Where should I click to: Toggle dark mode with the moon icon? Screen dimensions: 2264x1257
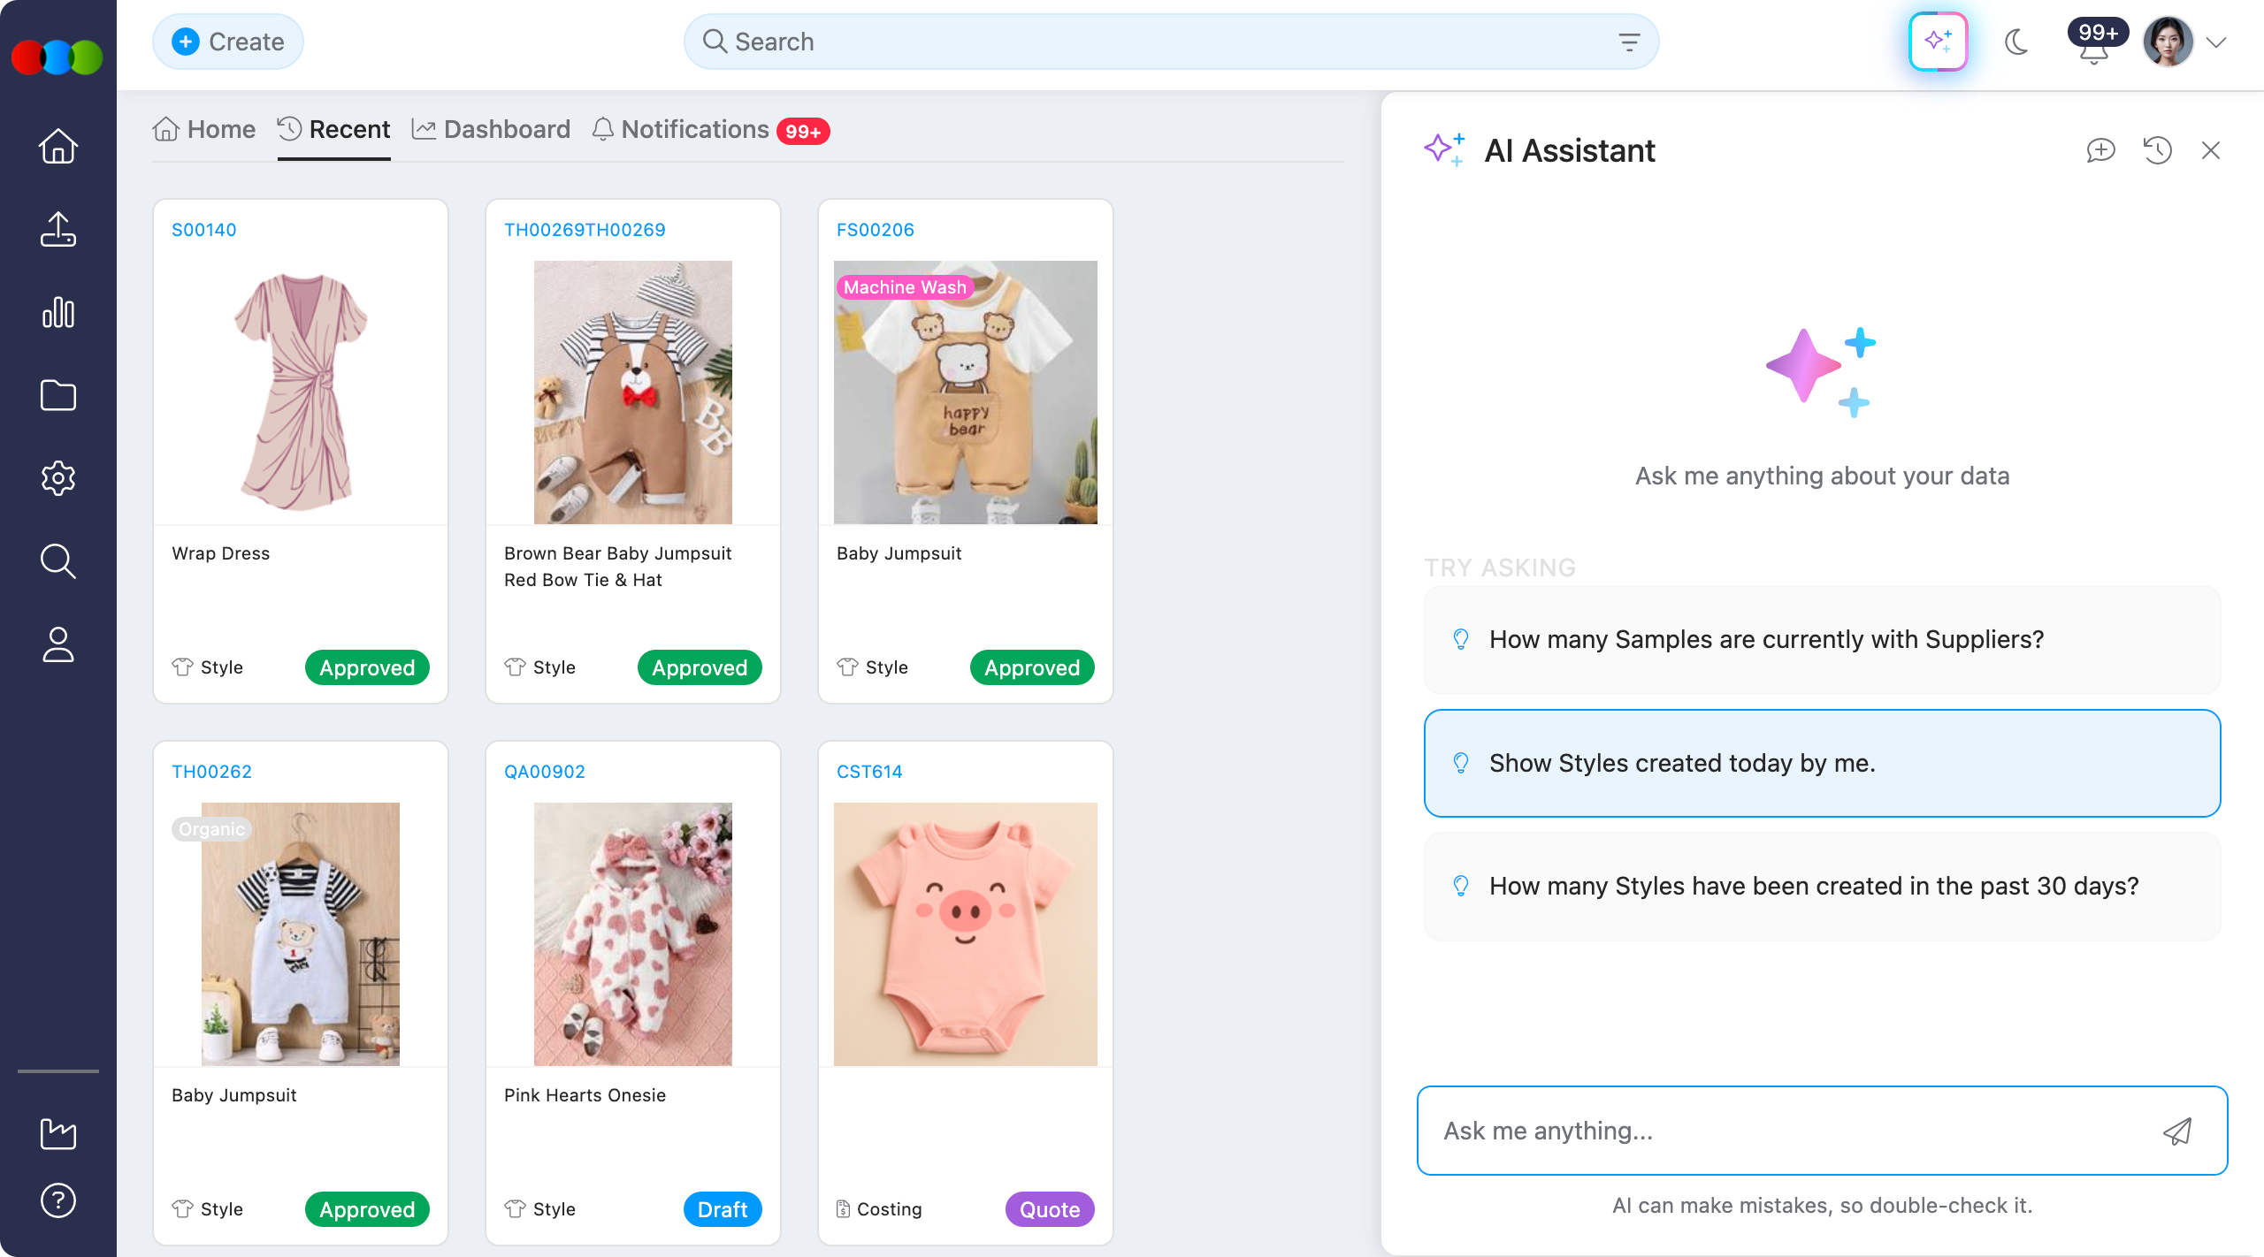pos(2017,41)
